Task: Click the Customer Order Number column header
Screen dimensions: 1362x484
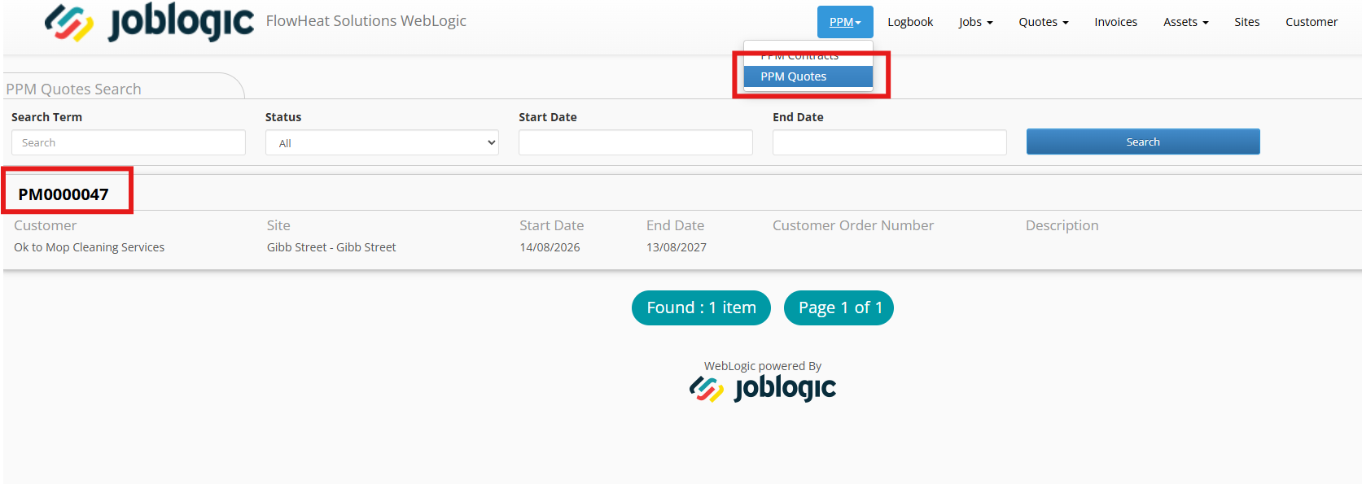Action: [853, 225]
